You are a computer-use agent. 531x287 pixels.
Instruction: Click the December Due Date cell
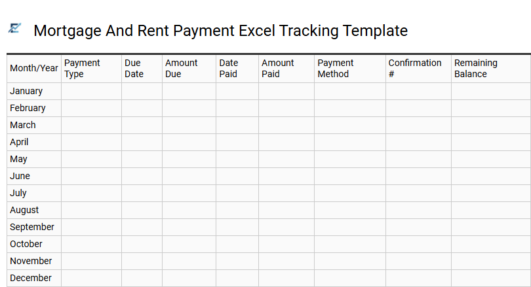tap(142, 279)
